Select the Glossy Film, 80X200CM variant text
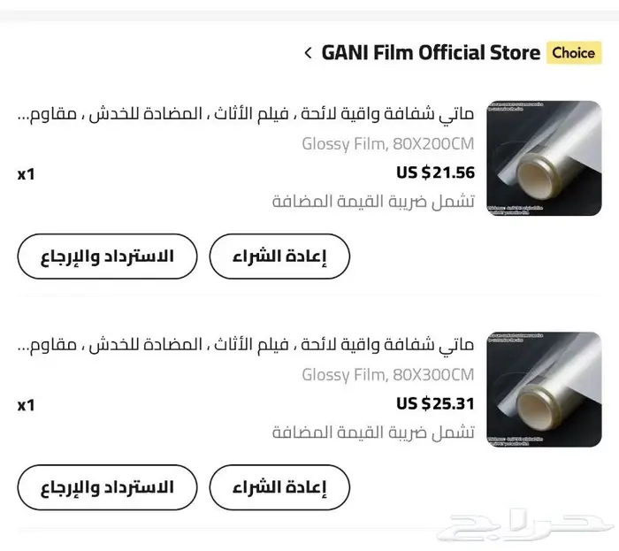Viewport: 619px width, 551px height. (388, 142)
